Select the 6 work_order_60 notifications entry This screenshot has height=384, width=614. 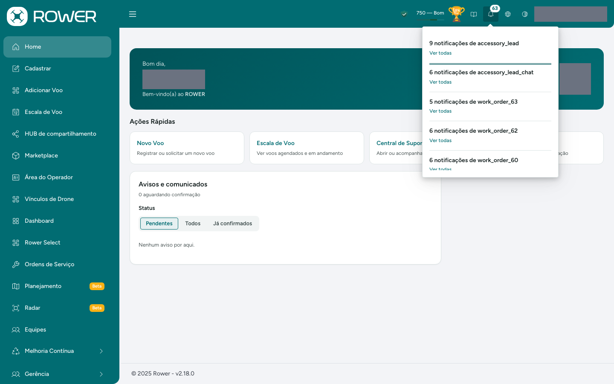474,160
